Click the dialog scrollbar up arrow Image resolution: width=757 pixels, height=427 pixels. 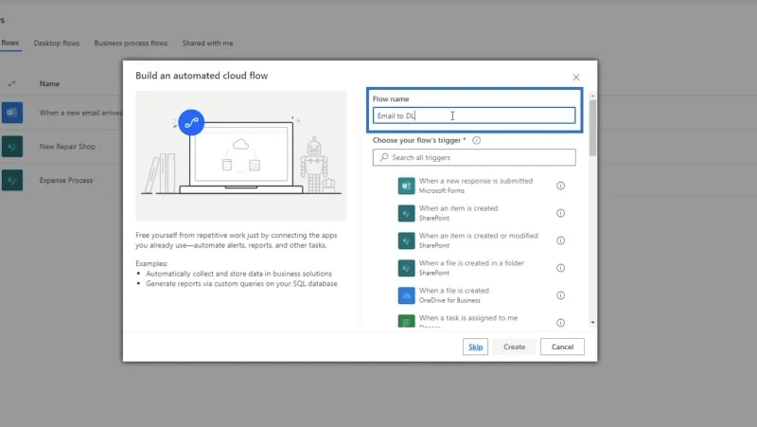pyautogui.click(x=592, y=97)
